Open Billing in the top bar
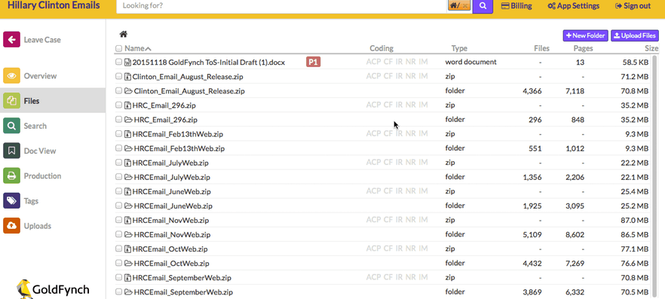The height and width of the screenshot is (299, 665). [x=516, y=6]
